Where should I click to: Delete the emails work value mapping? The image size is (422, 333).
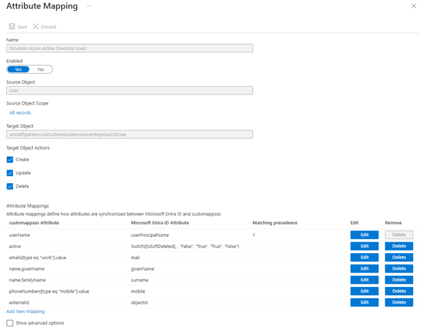[x=399, y=257]
